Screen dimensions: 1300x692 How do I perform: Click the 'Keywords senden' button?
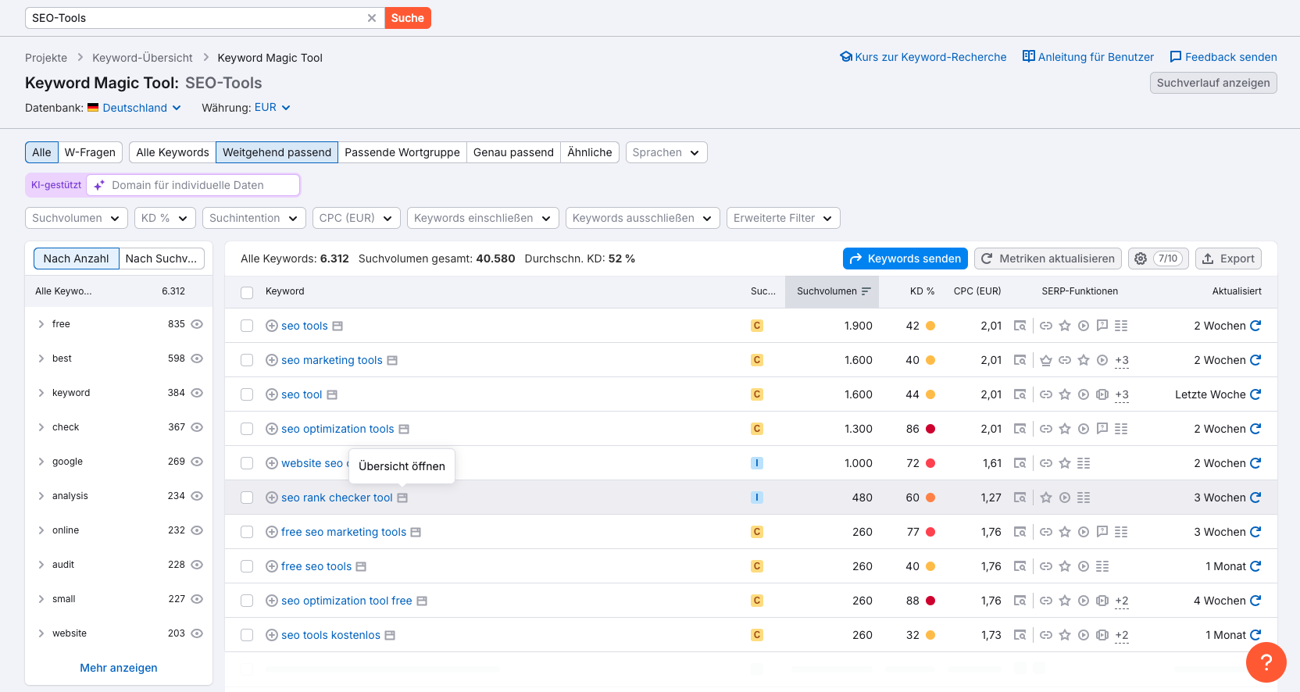(905, 259)
